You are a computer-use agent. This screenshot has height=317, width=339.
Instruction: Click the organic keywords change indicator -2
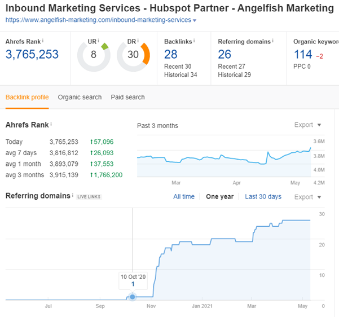click(320, 56)
